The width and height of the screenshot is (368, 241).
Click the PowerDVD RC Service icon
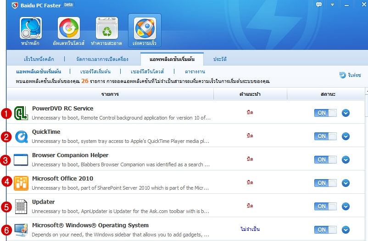(x=21, y=113)
